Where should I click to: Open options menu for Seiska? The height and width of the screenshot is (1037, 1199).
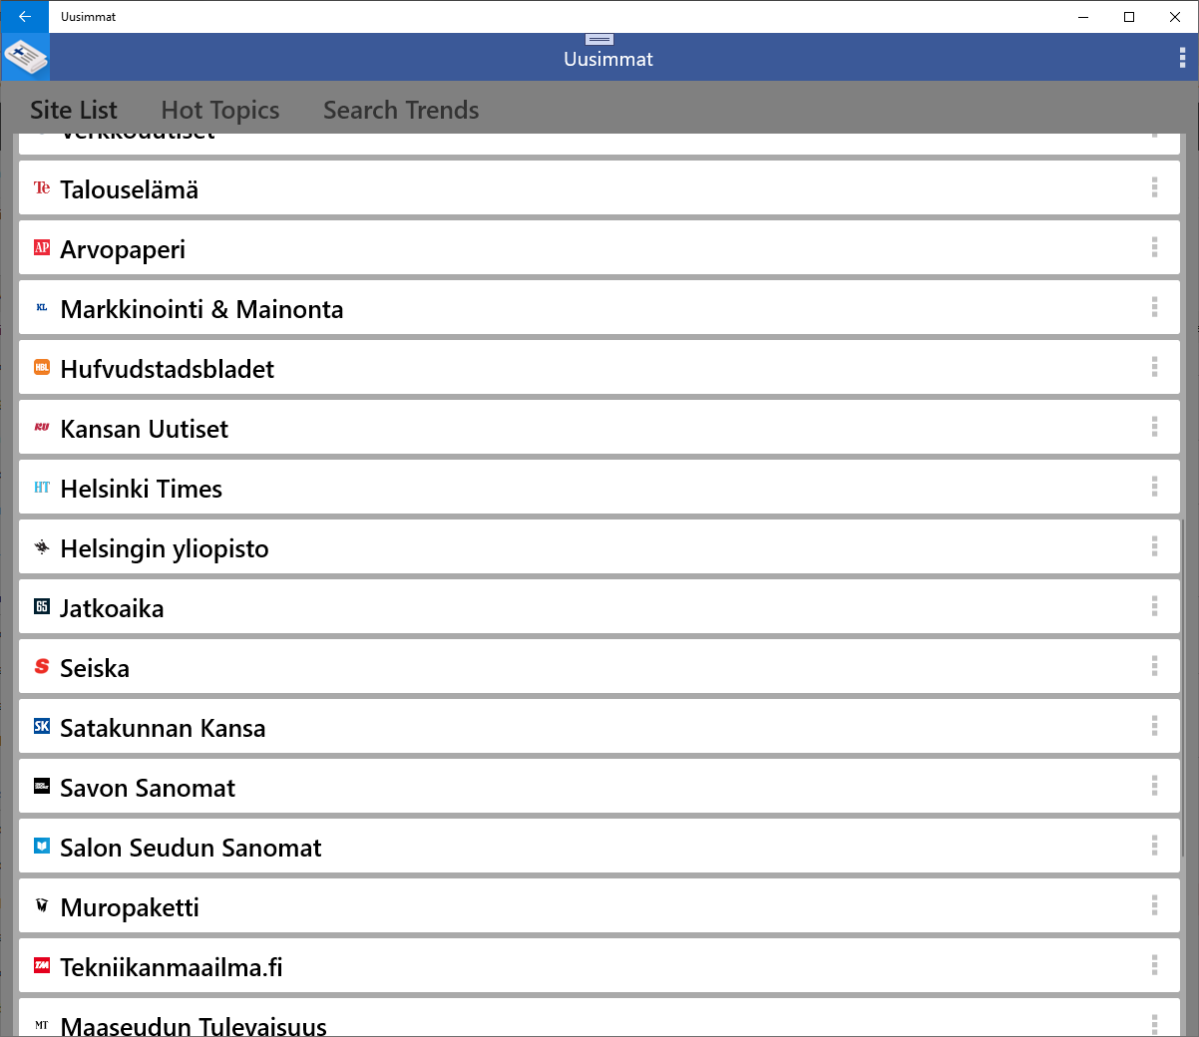[x=1154, y=666]
